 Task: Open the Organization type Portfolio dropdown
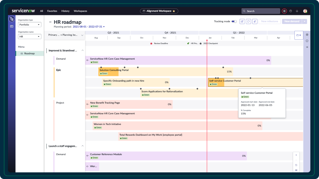point(30,25)
